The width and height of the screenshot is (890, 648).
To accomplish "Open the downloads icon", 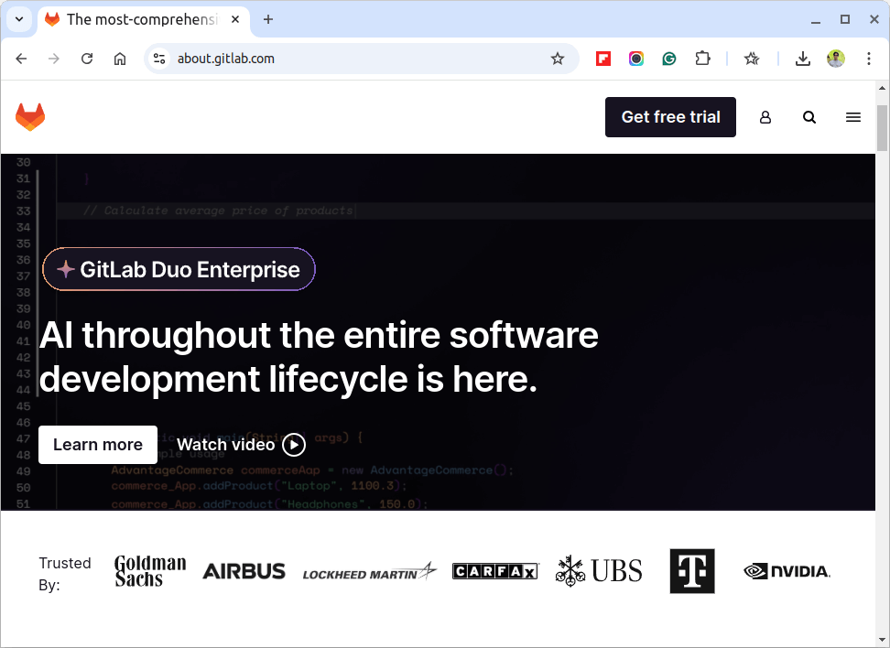I will 803,59.
